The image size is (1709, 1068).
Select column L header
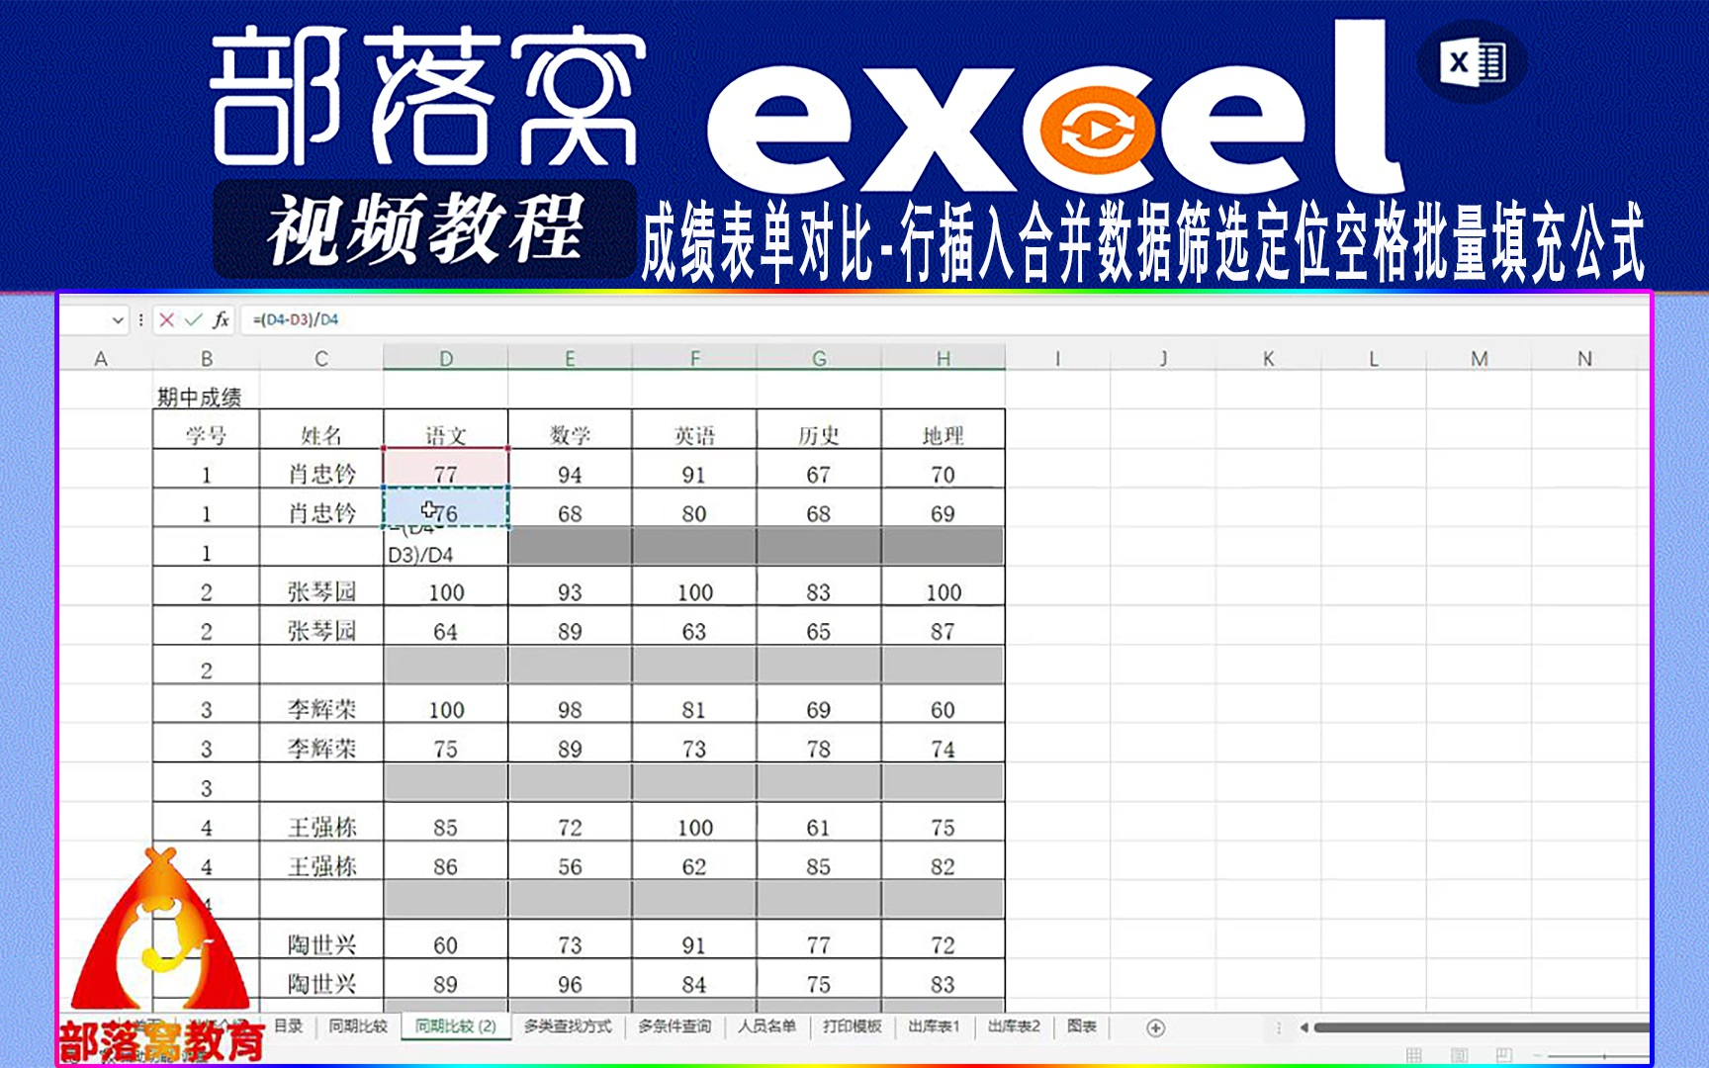pos(1374,358)
